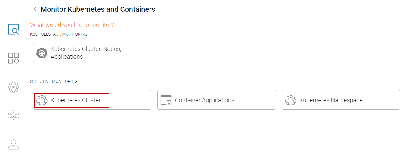Click the 'What would you like to monitor?' heading

(x=72, y=25)
